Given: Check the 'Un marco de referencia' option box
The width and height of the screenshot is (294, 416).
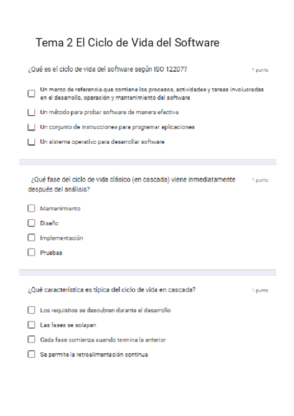Looking at the screenshot, I should (31, 93).
